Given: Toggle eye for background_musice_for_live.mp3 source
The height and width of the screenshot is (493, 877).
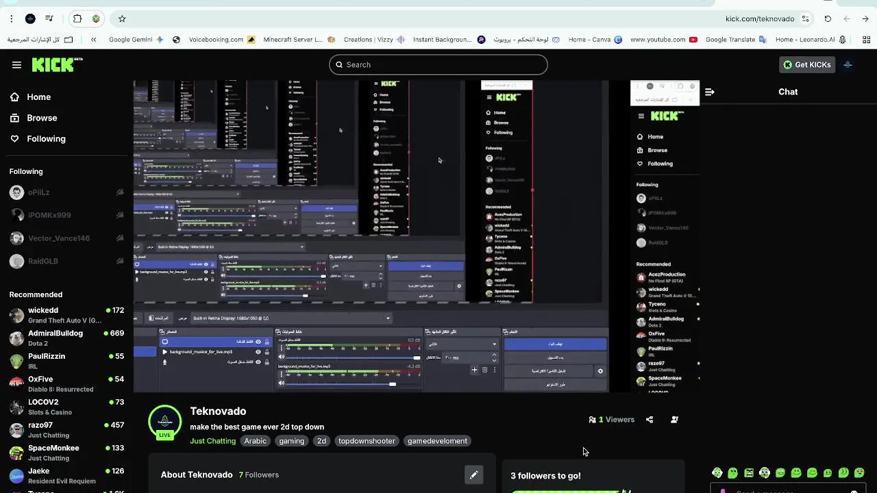Looking at the screenshot, I should 258,352.
